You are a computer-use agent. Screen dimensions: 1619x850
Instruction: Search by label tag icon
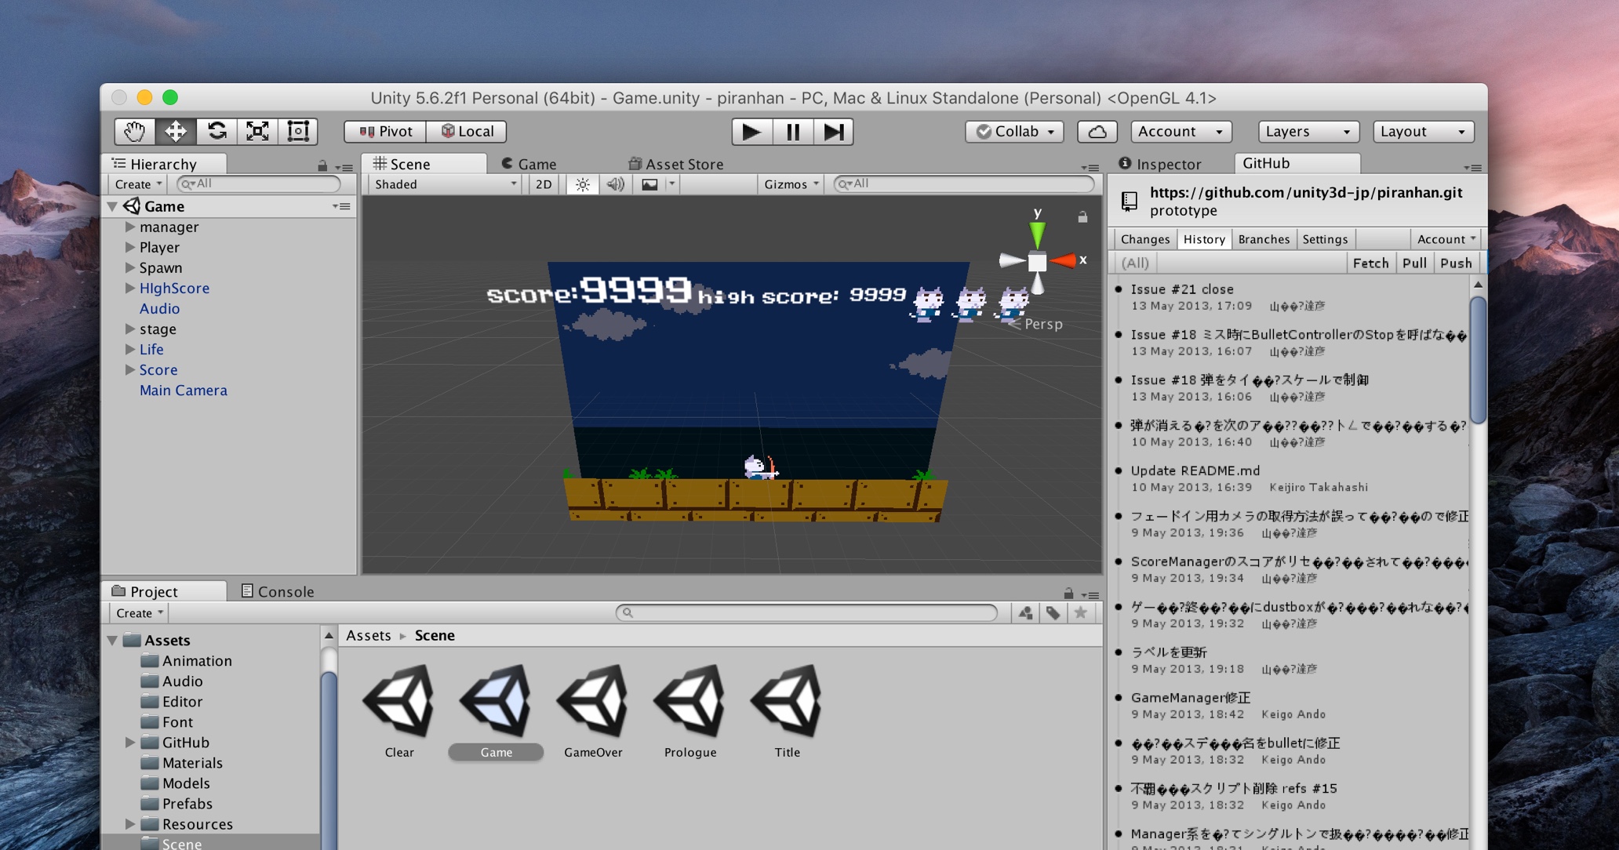click(1053, 613)
